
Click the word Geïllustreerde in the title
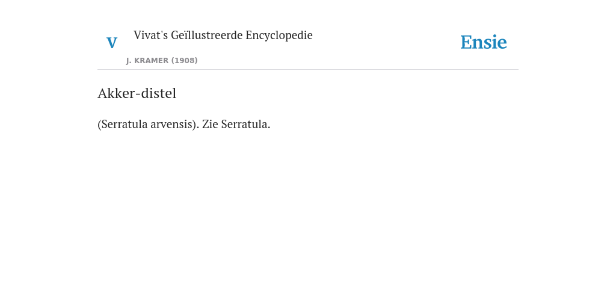point(207,35)
